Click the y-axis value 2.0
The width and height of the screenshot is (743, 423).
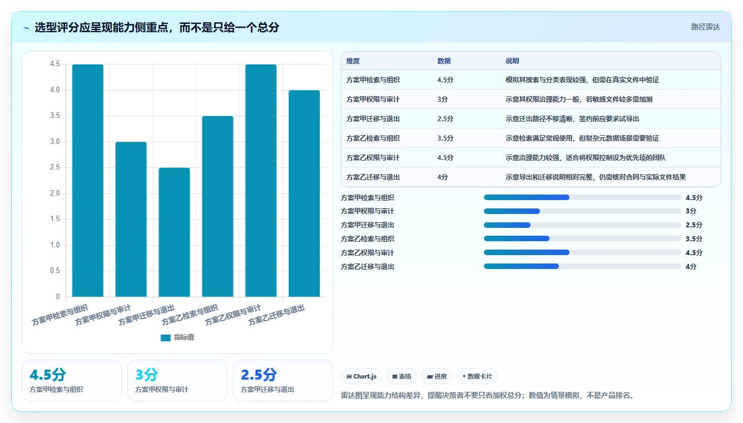(55, 193)
